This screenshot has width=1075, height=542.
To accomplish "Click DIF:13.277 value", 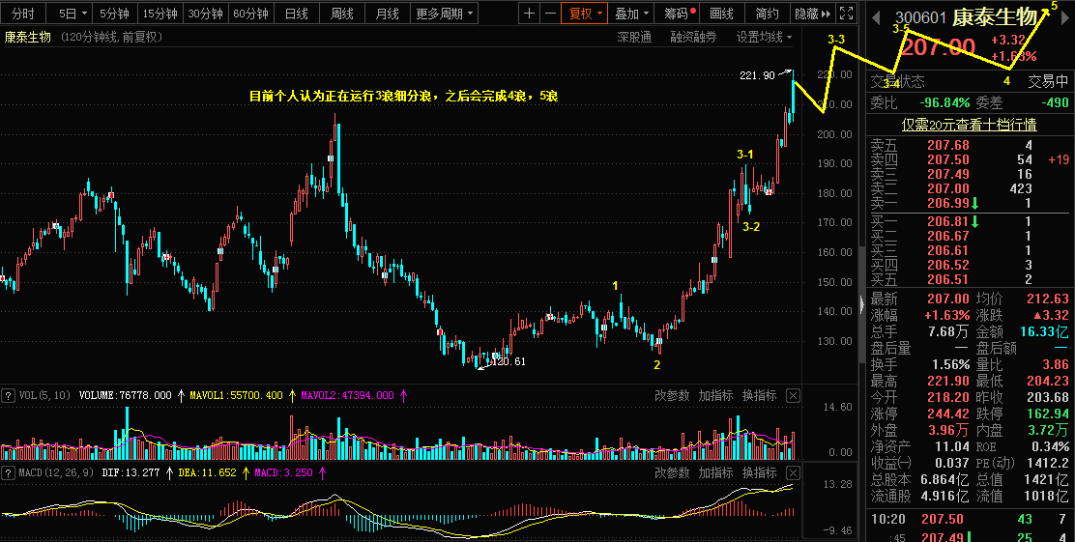I will pos(131,472).
